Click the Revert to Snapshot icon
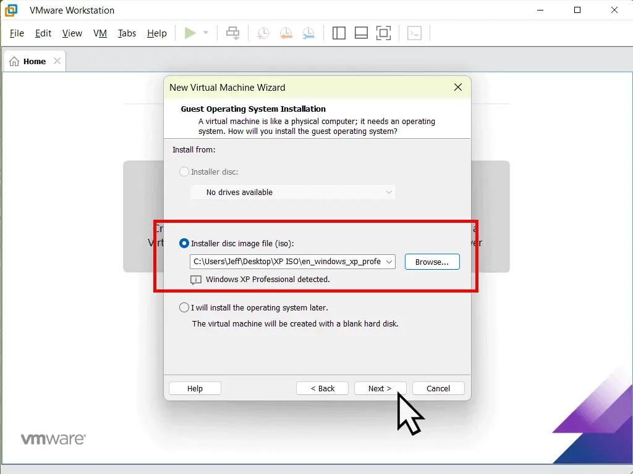633x474 pixels. [x=286, y=33]
